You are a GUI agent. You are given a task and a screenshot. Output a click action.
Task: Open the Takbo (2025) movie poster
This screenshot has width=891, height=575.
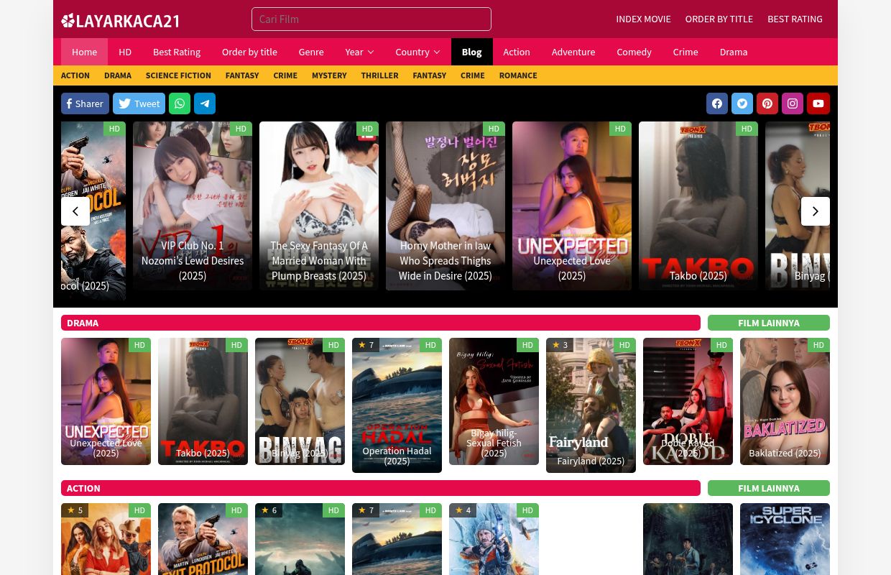[x=203, y=401]
